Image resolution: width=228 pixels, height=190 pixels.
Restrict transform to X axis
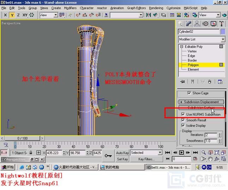point(5,15)
